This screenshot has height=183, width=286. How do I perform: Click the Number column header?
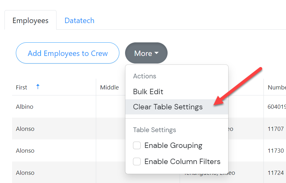(x=277, y=88)
